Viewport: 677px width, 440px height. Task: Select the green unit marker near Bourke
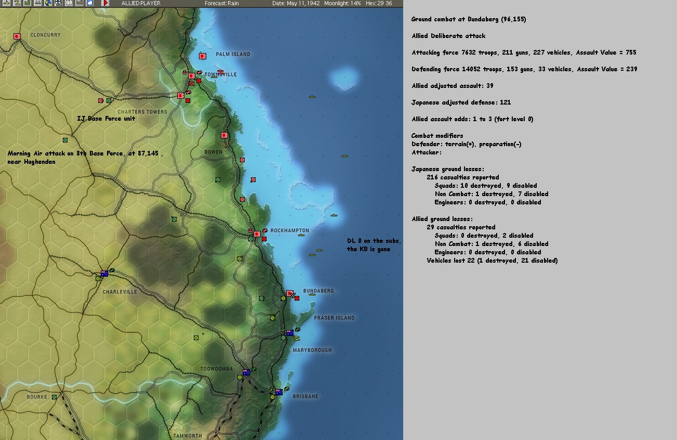pos(54,397)
